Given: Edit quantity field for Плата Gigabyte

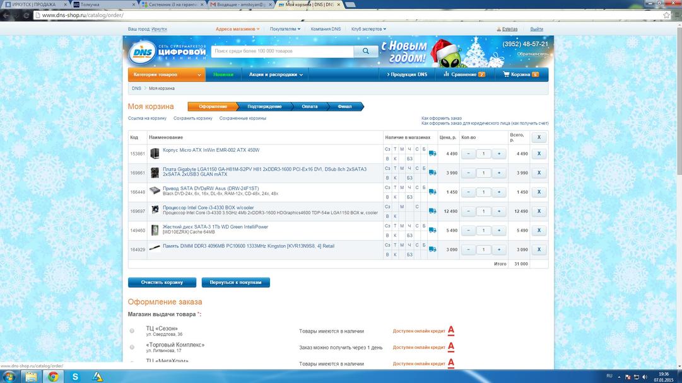Looking at the screenshot, I should [484, 173].
